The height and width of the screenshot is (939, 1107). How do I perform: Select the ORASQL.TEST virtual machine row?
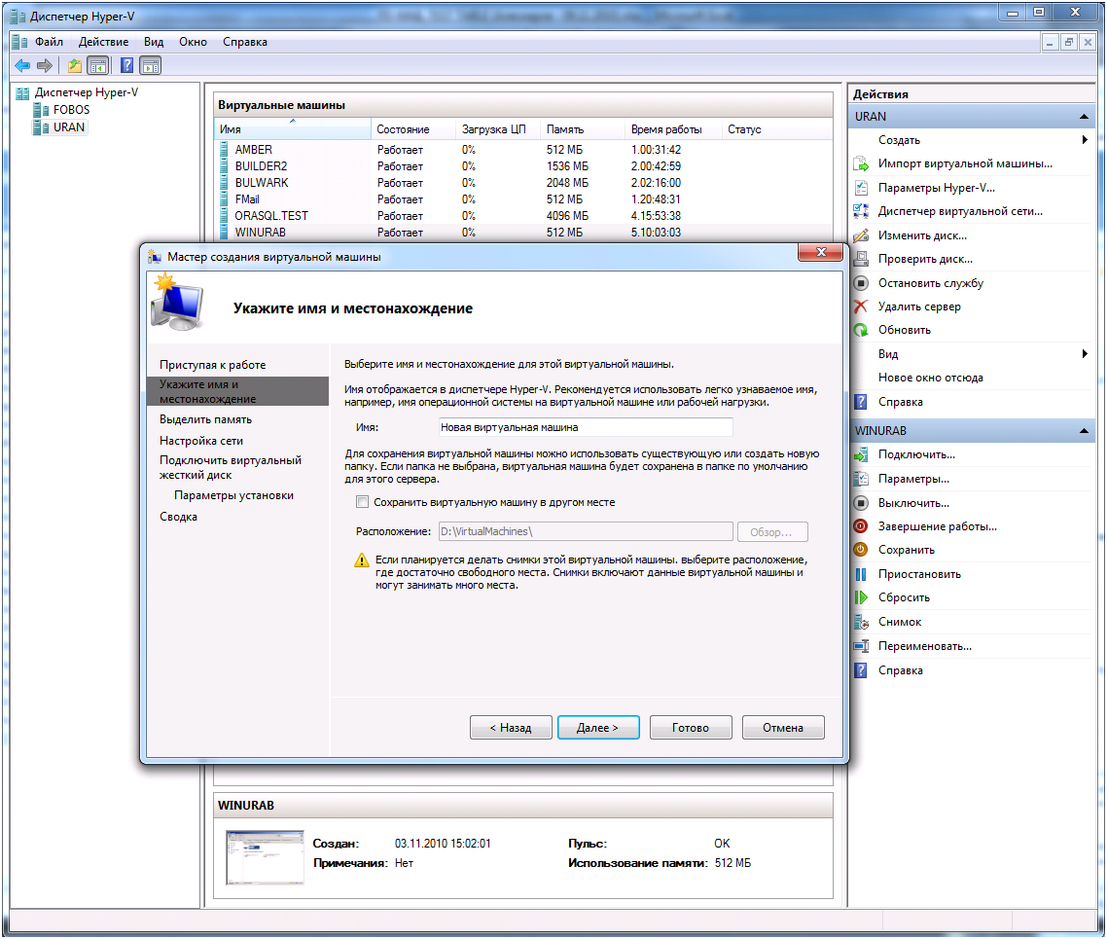(x=523, y=216)
